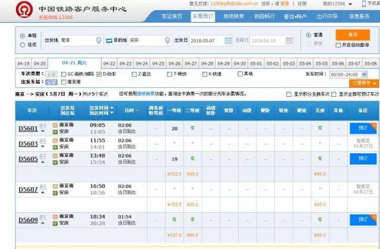The width and height of the screenshot is (380, 249).
Task: Sort by duration arrow in 历时 header
Action: point(137,111)
